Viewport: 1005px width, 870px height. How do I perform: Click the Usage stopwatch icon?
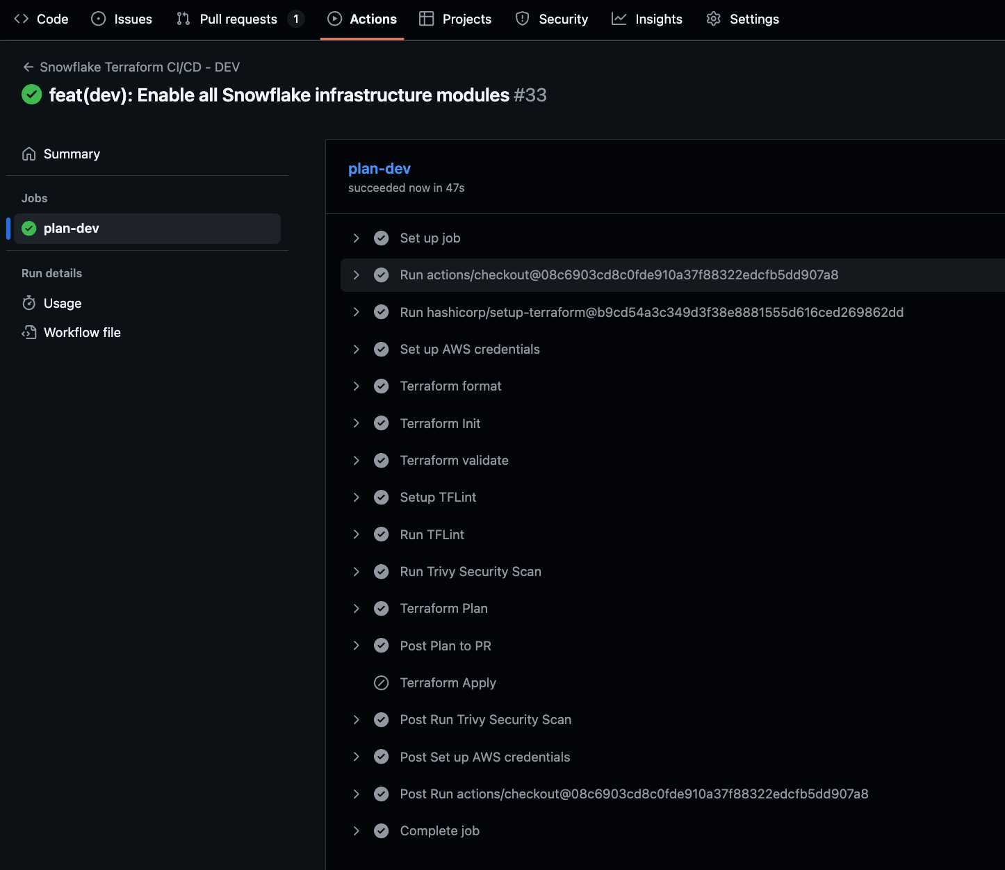coord(28,303)
